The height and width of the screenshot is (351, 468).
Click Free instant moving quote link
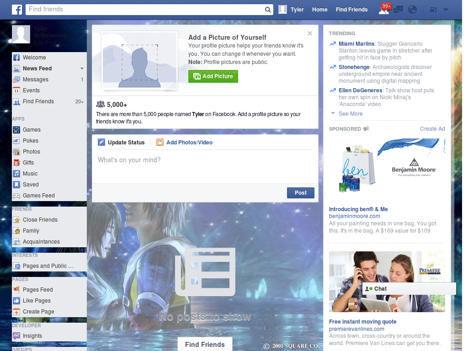(362, 322)
